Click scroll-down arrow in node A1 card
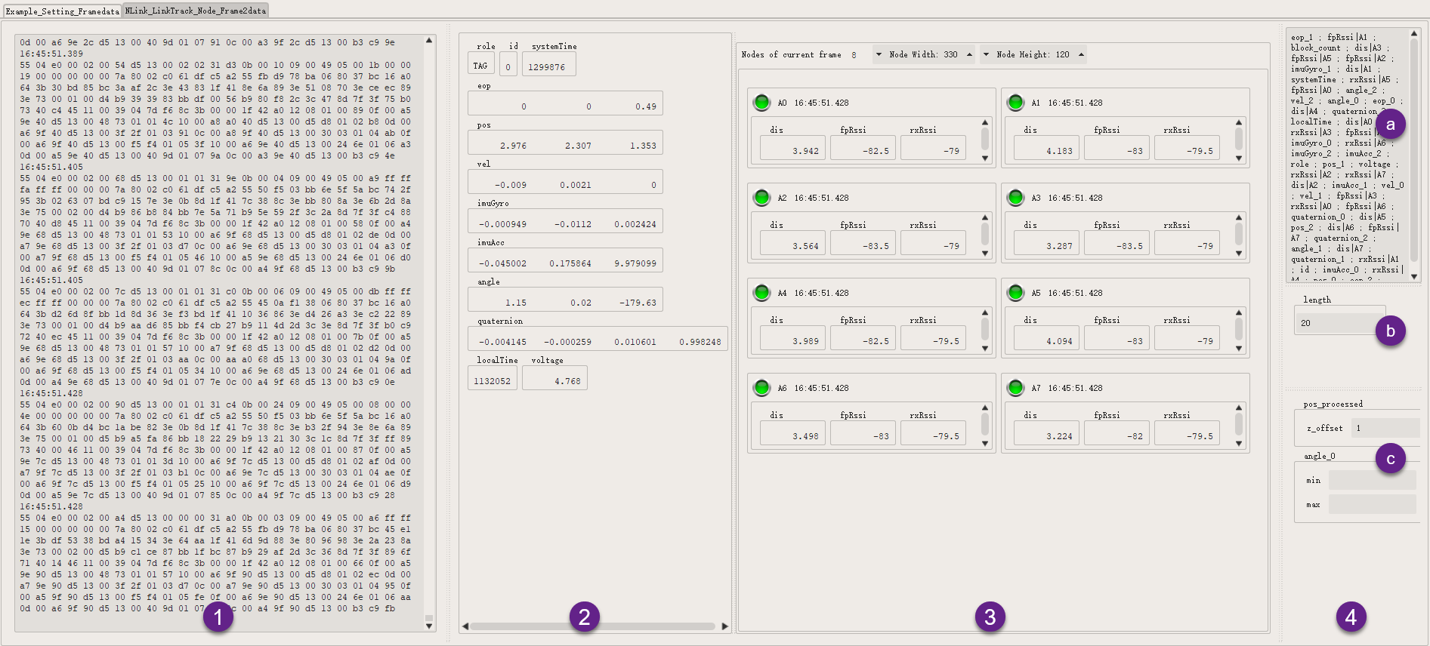This screenshot has height=646, width=1430. (x=1239, y=158)
